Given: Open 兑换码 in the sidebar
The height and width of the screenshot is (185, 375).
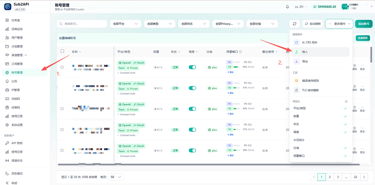Looking at the screenshot, I should point(25,99).
